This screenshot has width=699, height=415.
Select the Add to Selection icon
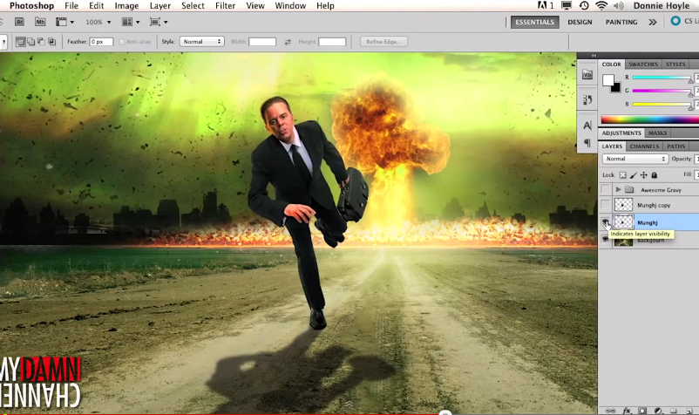pyautogui.click(x=31, y=42)
